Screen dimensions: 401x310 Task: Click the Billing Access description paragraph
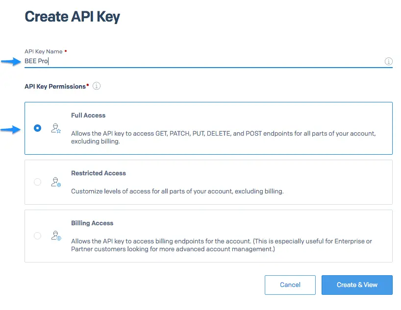(221, 245)
